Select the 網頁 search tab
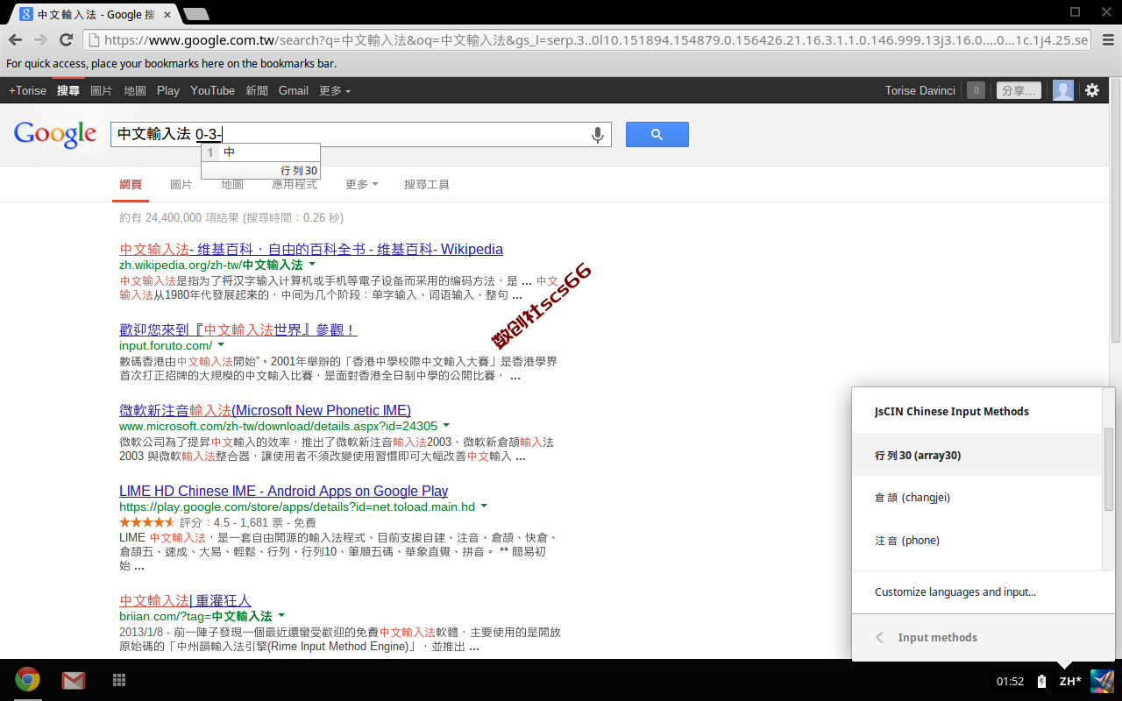The image size is (1122, 701). tap(131, 185)
